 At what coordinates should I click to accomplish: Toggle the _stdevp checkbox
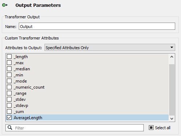click(9, 105)
